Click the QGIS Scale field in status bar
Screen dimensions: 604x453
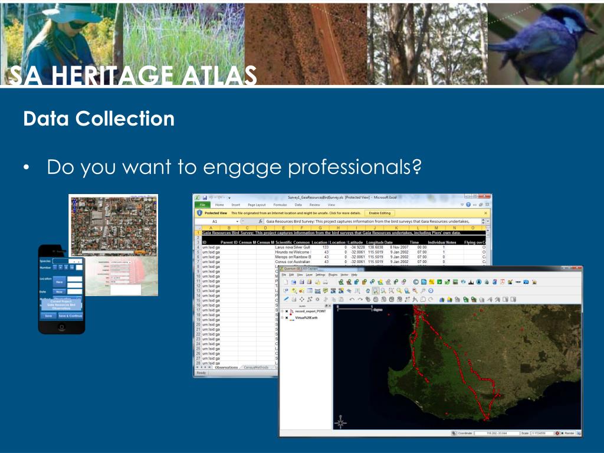(543, 433)
